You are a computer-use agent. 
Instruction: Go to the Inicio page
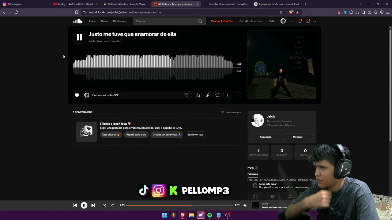[x=92, y=21]
